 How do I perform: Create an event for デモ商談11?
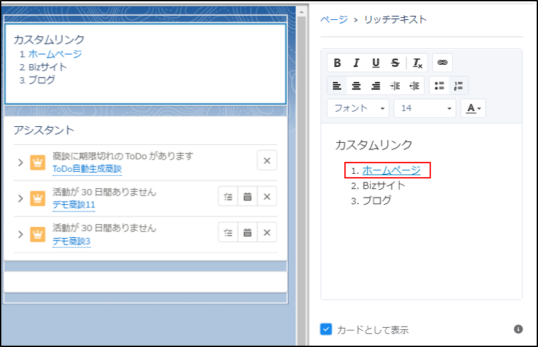pos(247,197)
